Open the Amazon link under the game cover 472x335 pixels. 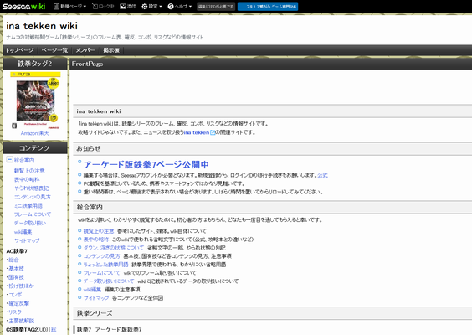(29, 133)
